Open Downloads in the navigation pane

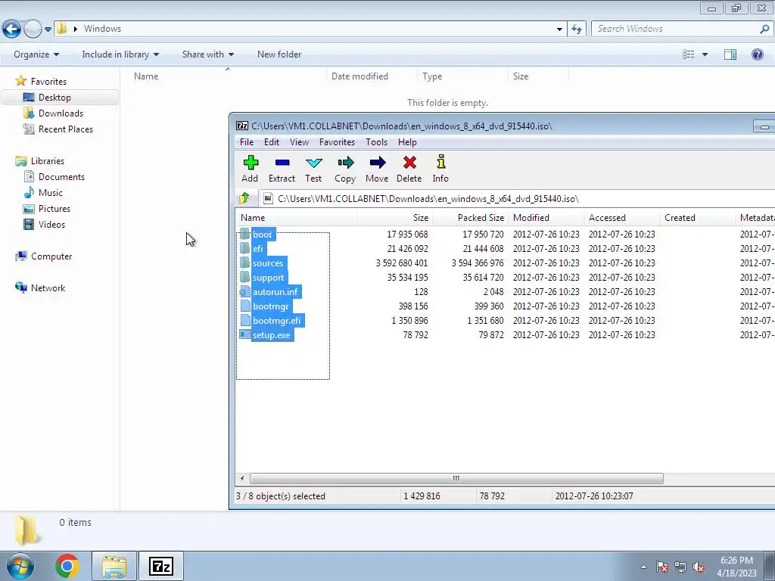coord(61,113)
